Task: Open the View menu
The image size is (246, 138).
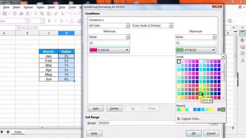Action: tap(6, 7)
